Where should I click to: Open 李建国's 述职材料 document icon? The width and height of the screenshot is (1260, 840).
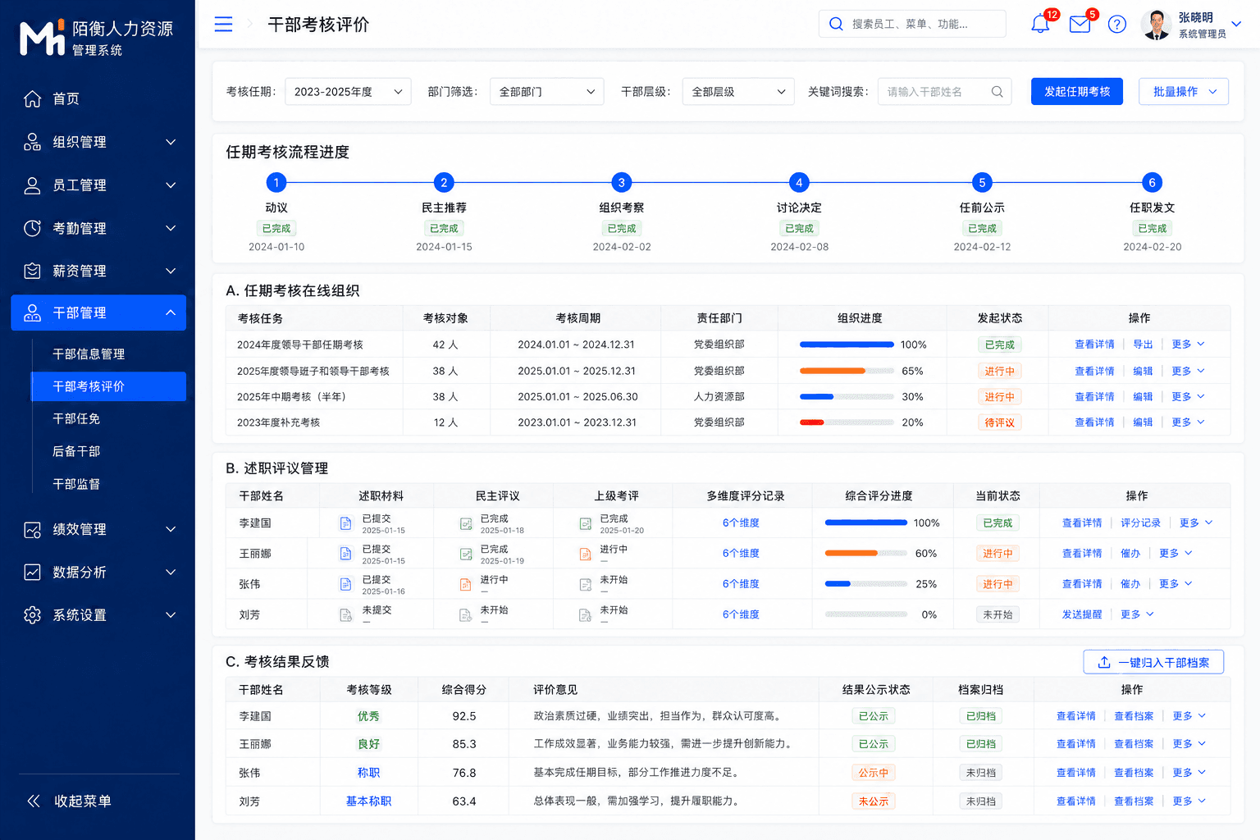pyautogui.click(x=346, y=523)
